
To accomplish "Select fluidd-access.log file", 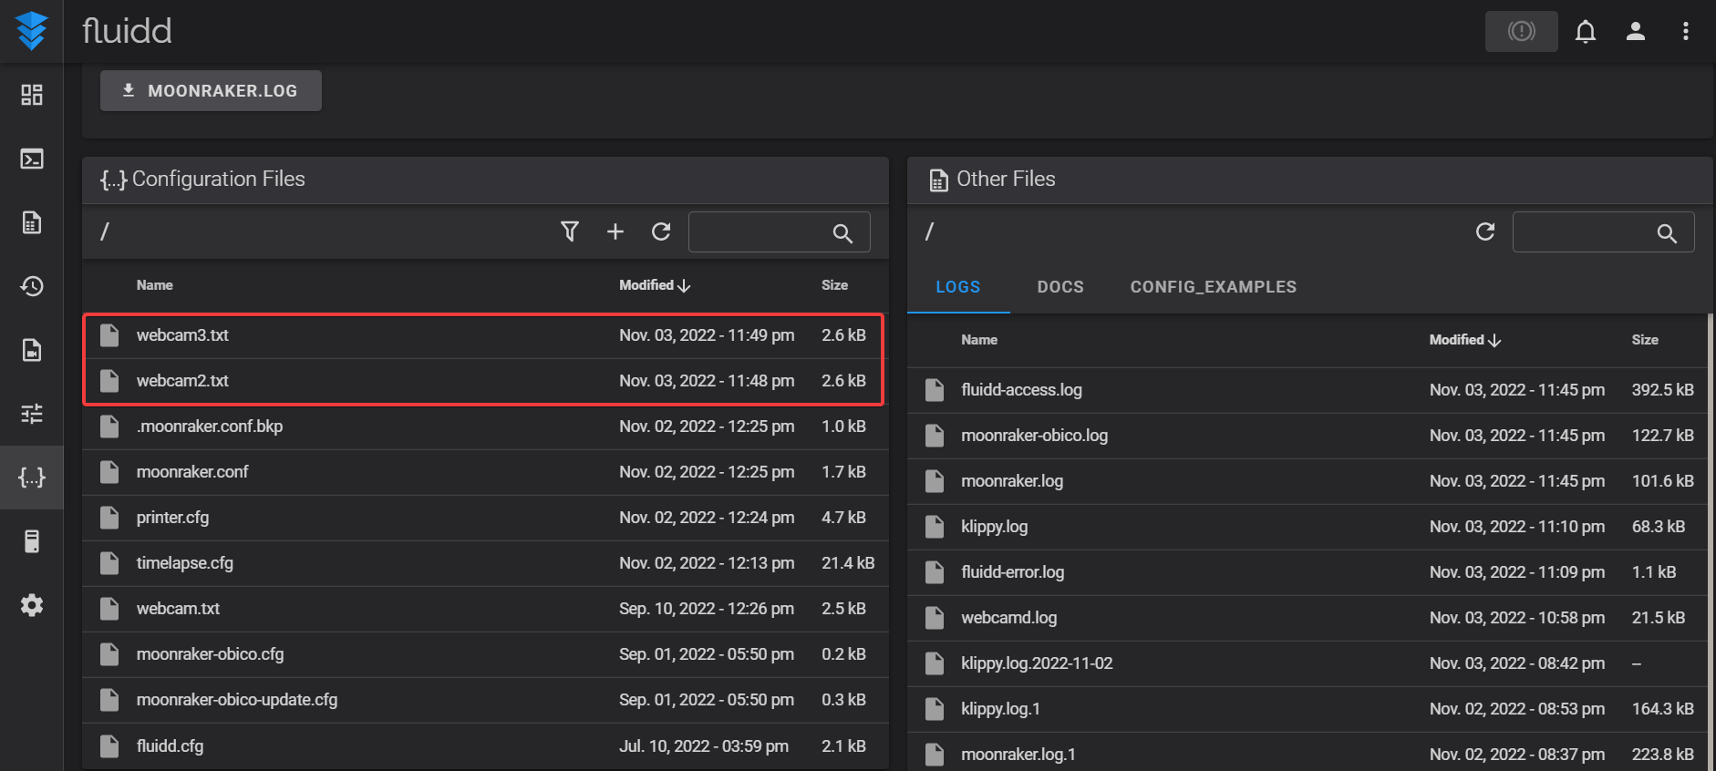I will pyautogui.click(x=1307, y=390).
